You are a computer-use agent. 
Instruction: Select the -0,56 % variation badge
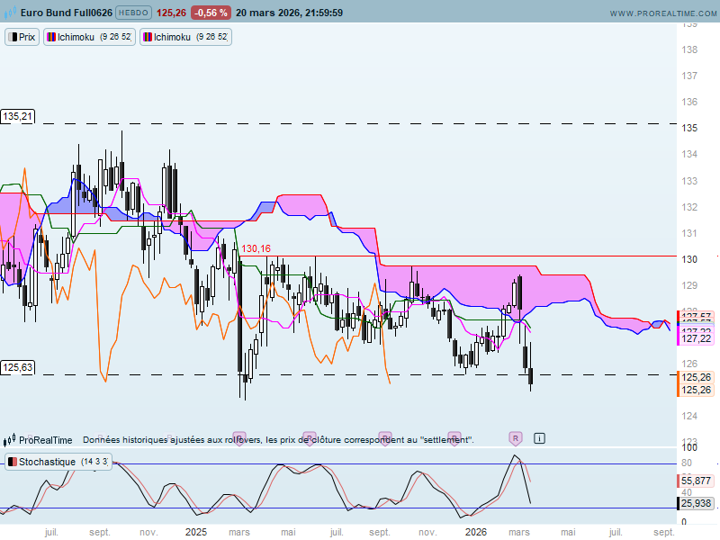[x=211, y=13]
